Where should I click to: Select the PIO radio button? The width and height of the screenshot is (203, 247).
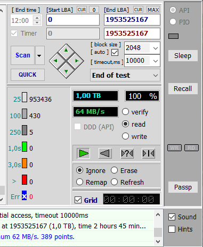point(173,22)
